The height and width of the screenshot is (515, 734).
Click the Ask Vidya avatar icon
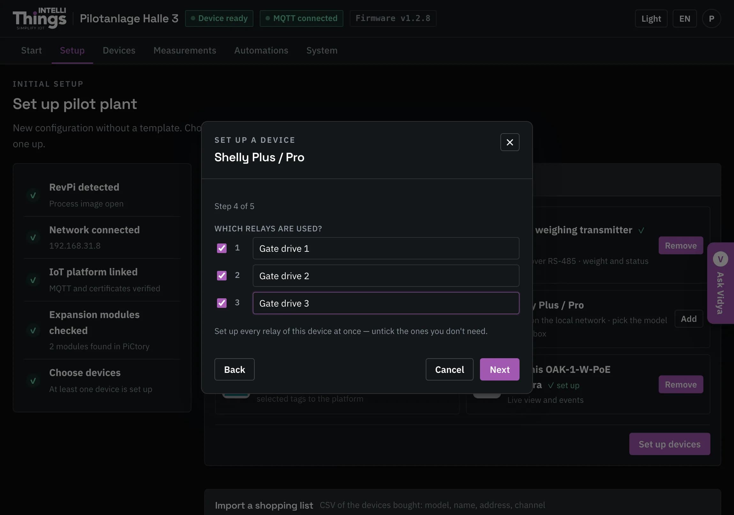720,259
